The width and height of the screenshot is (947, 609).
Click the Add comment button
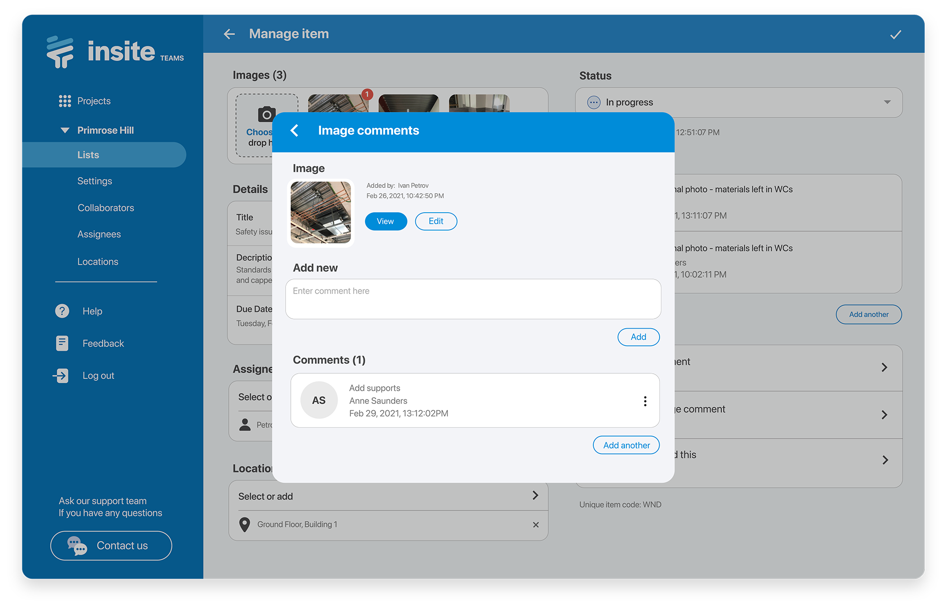pos(638,337)
